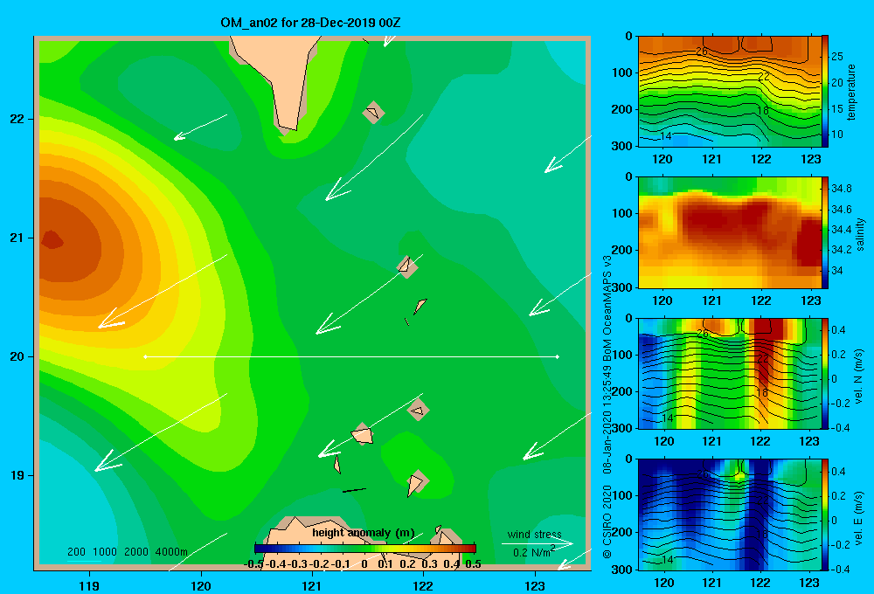Click the '200' bathymetry legend entry
The image size is (874, 594).
point(76,552)
